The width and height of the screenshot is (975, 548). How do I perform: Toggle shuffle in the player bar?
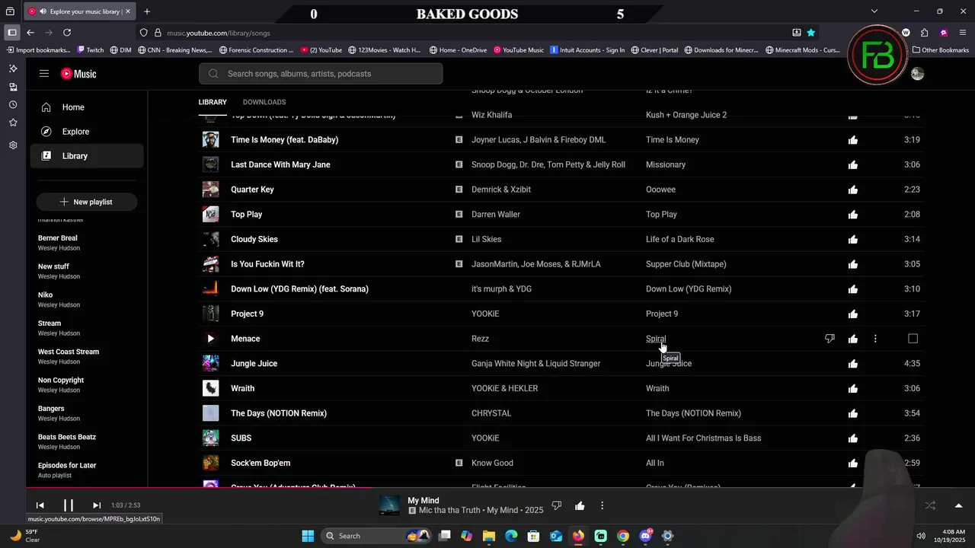tap(930, 505)
